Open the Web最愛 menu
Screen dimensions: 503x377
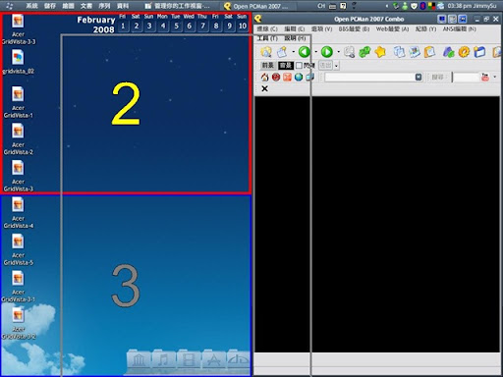tap(392, 29)
